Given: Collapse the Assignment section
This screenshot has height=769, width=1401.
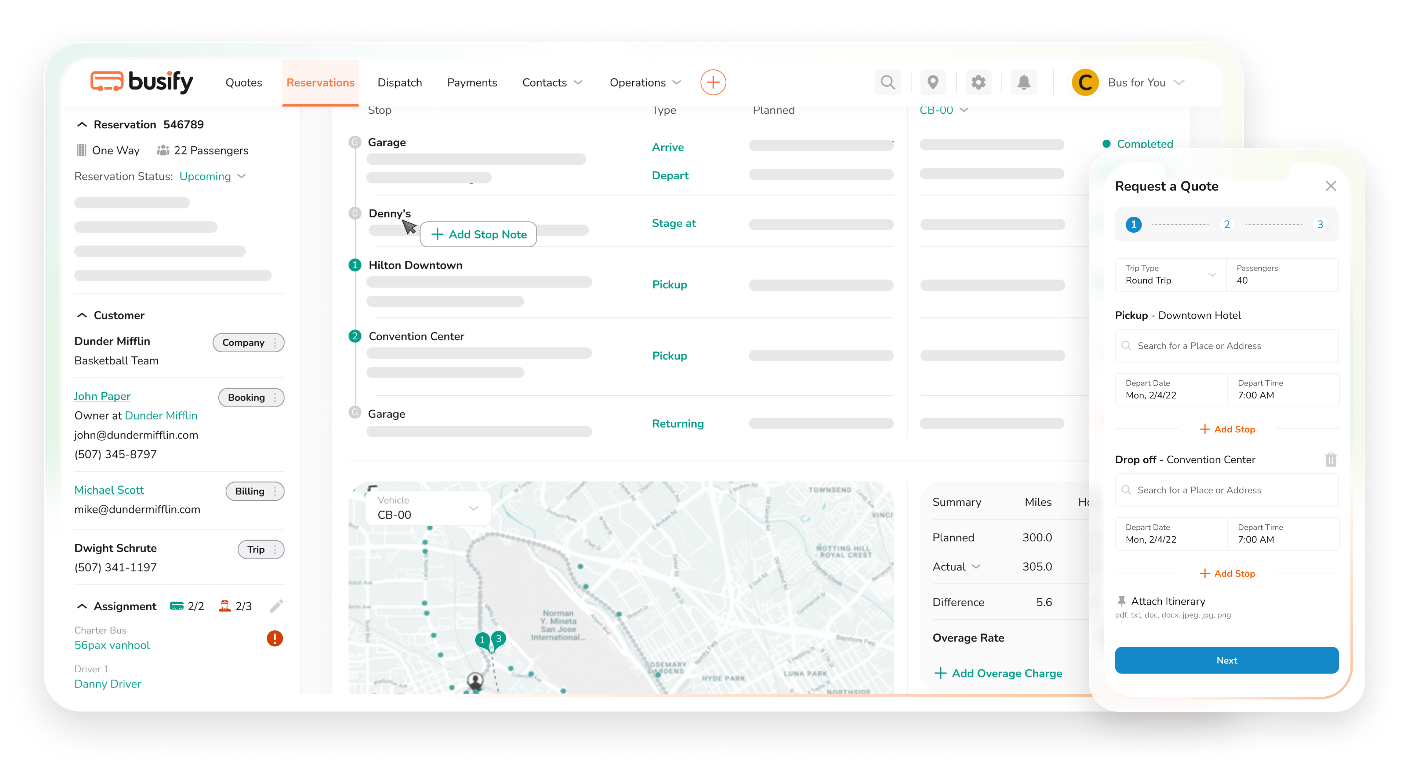Looking at the screenshot, I should coord(82,606).
